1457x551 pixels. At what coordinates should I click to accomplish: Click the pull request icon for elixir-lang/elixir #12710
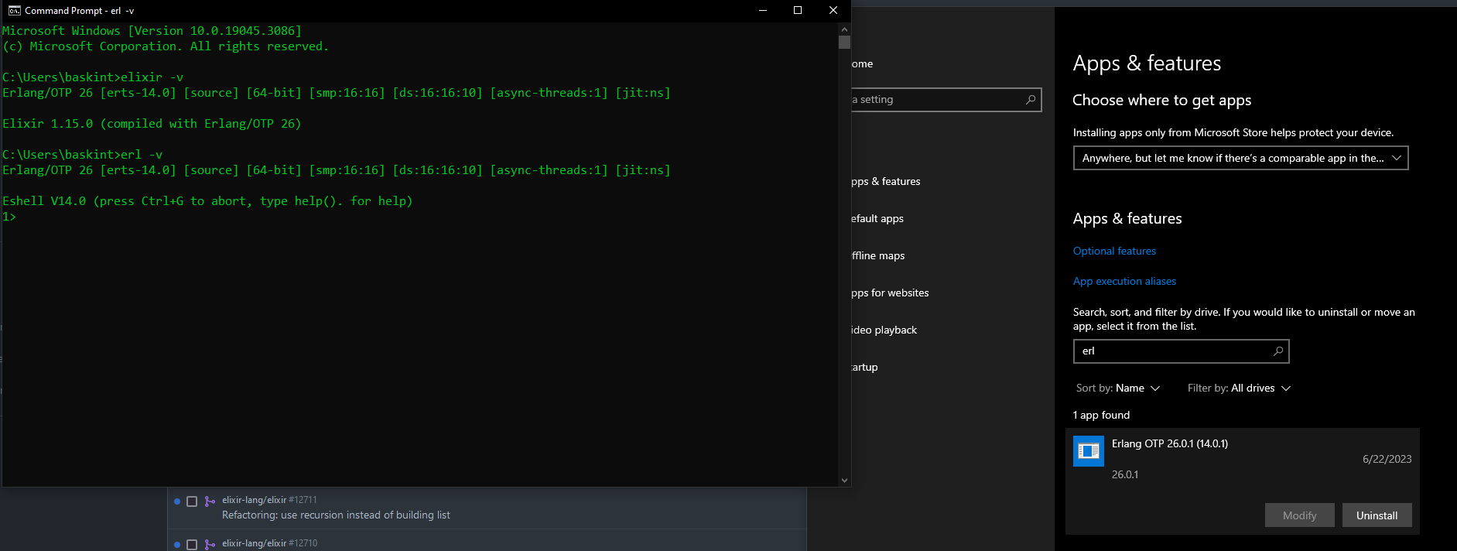(x=210, y=545)
